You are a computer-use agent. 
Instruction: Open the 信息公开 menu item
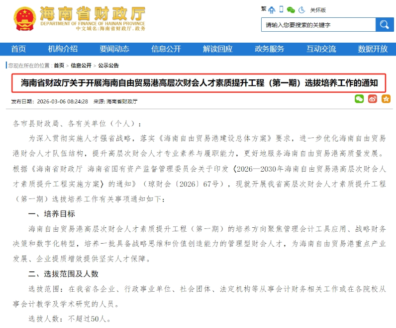[166, 49]
